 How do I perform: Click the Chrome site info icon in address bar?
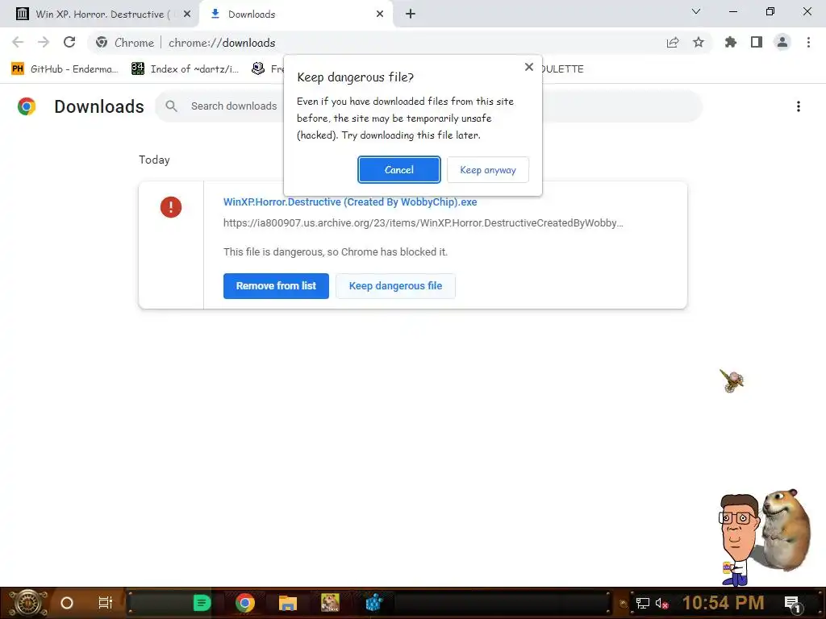click(x=102, y=42)
